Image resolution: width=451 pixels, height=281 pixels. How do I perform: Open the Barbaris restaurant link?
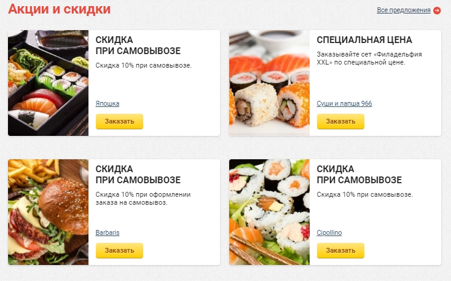(x=108, y=232)
